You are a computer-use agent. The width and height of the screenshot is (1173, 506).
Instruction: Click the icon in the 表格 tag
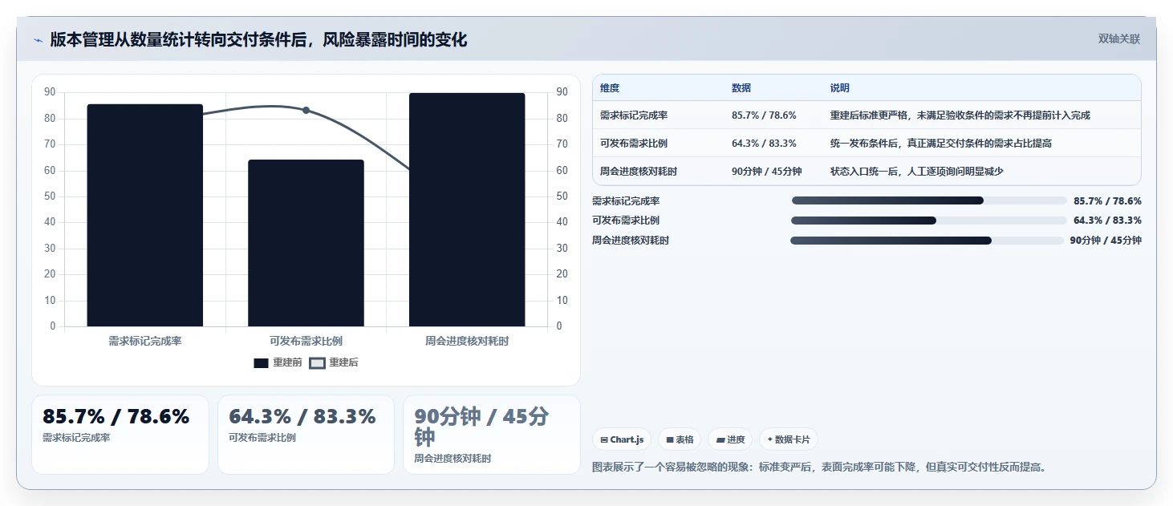pyautogui.click(x=670, y=440)
